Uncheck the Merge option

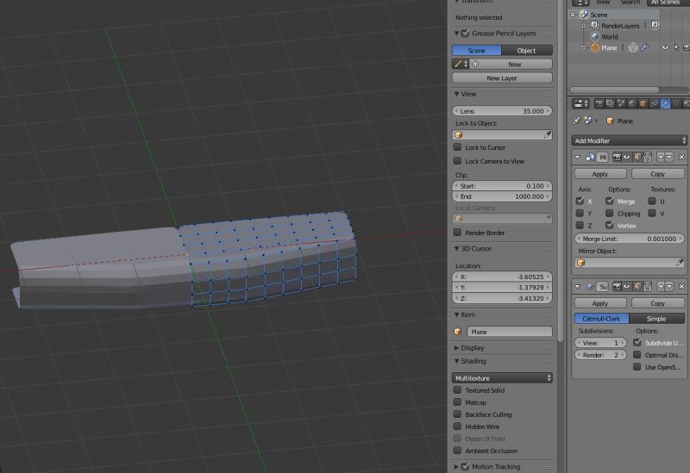609,201
